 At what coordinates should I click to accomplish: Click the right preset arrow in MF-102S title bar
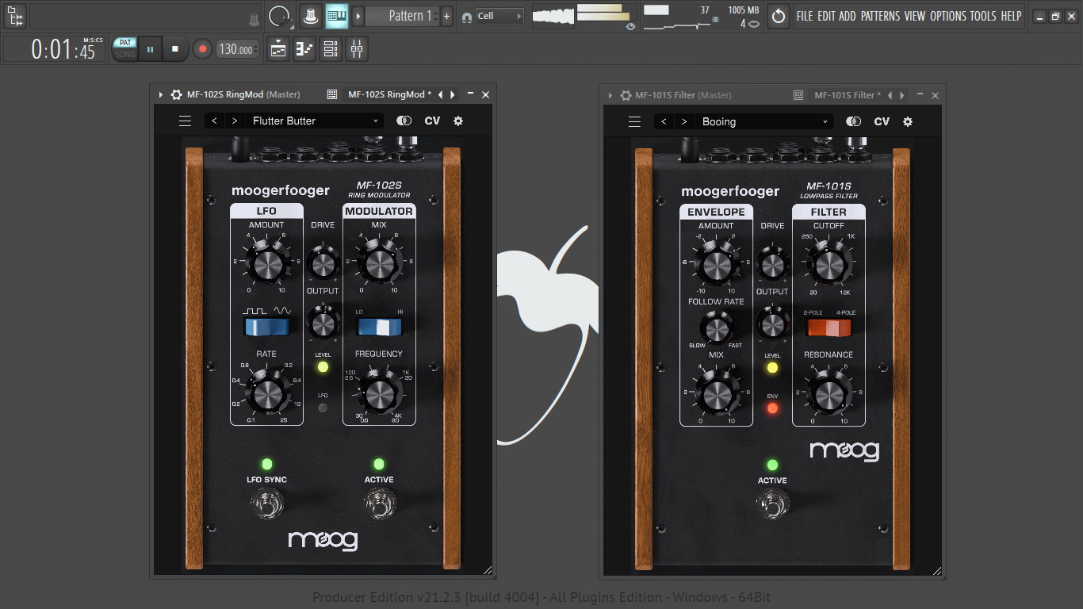453,94
